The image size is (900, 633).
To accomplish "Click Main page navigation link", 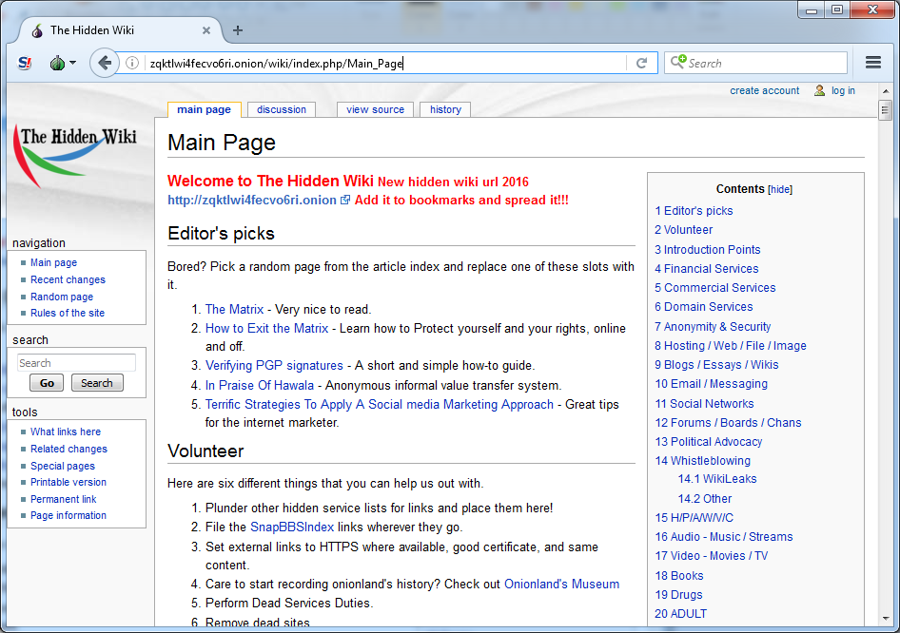I will pyautogui.click(x=53, y=262).
